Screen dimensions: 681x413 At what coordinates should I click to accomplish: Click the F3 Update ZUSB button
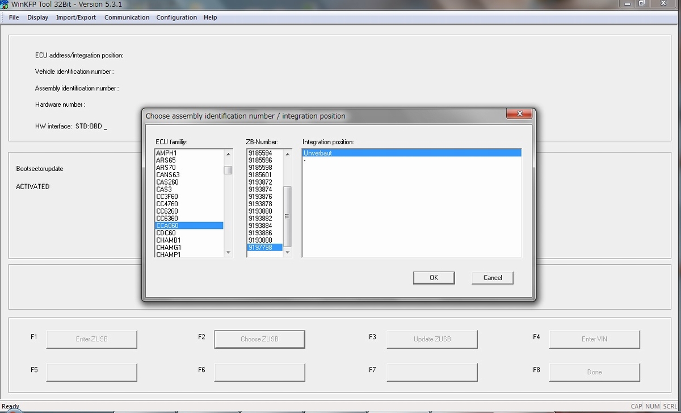432,339
